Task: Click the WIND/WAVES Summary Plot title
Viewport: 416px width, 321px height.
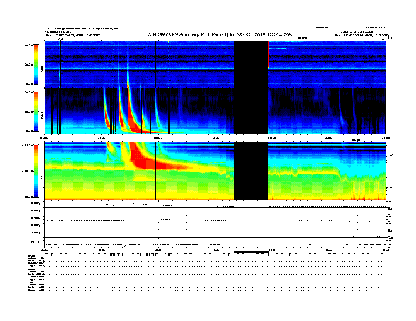Action: 219,35
